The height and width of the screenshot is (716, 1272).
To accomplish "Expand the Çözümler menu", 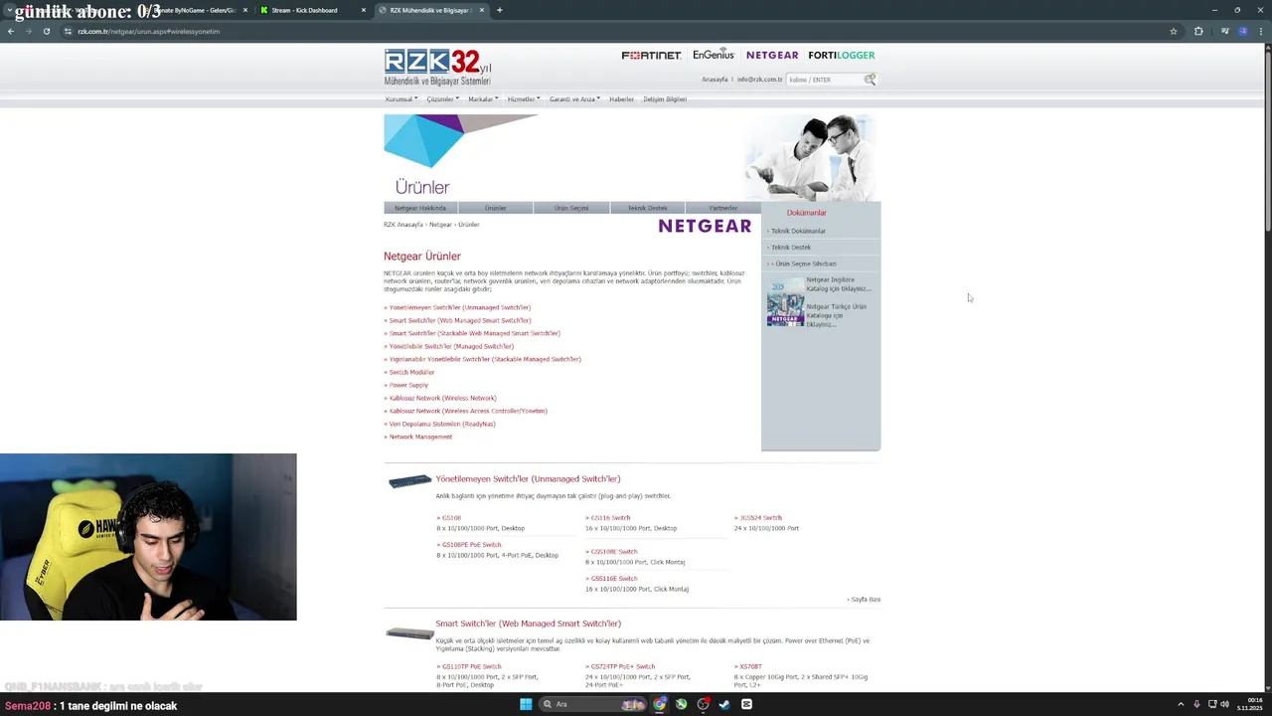I will (442, 99).
